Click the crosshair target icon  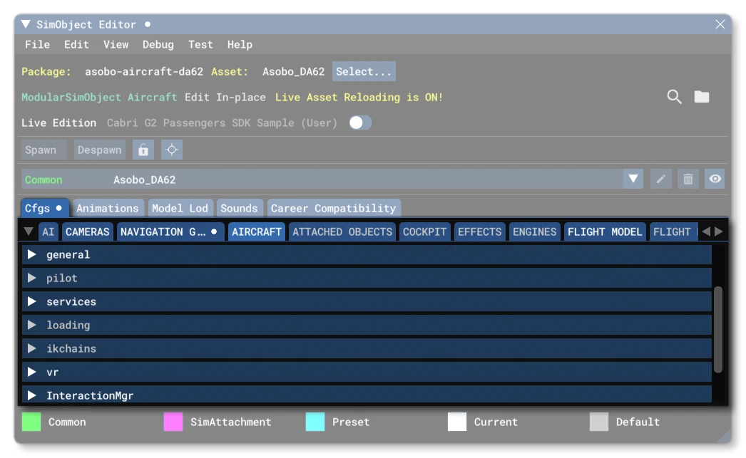coord(172,150)
